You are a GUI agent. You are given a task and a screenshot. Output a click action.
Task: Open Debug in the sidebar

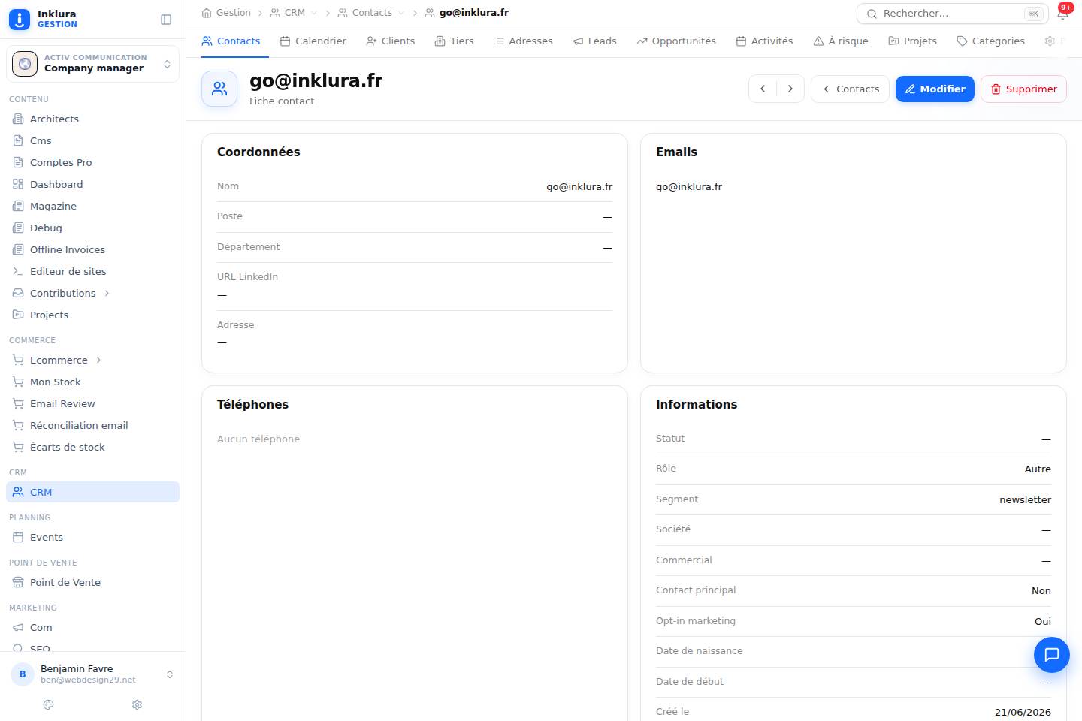click(x=92, y=228)
